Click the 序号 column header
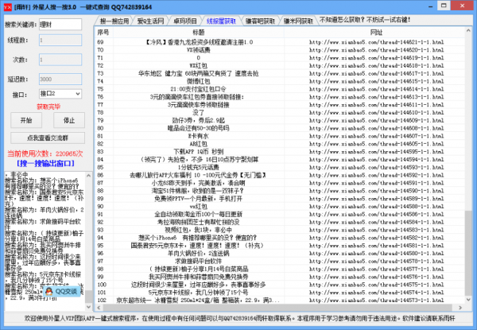 [103, 33]
